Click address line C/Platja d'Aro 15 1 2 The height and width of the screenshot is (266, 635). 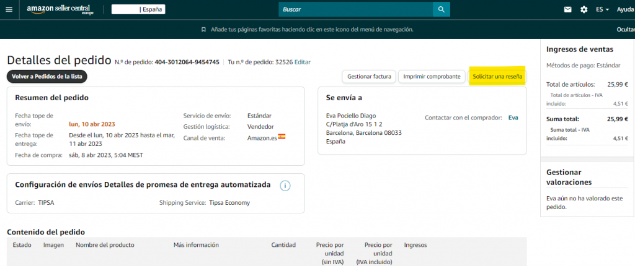pyautogui.click(x=354, y=124)
